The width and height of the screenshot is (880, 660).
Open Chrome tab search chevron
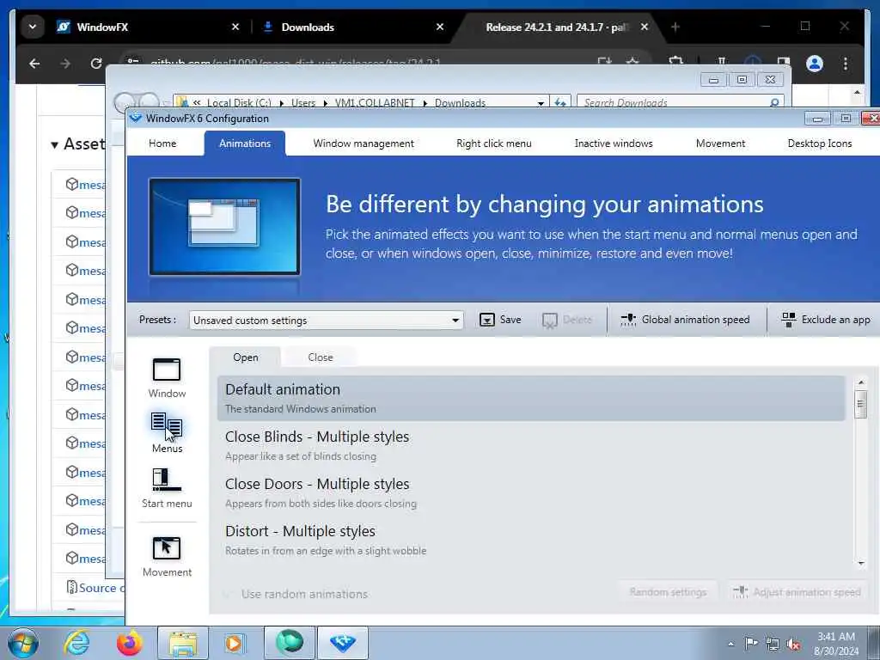(33, 27)
